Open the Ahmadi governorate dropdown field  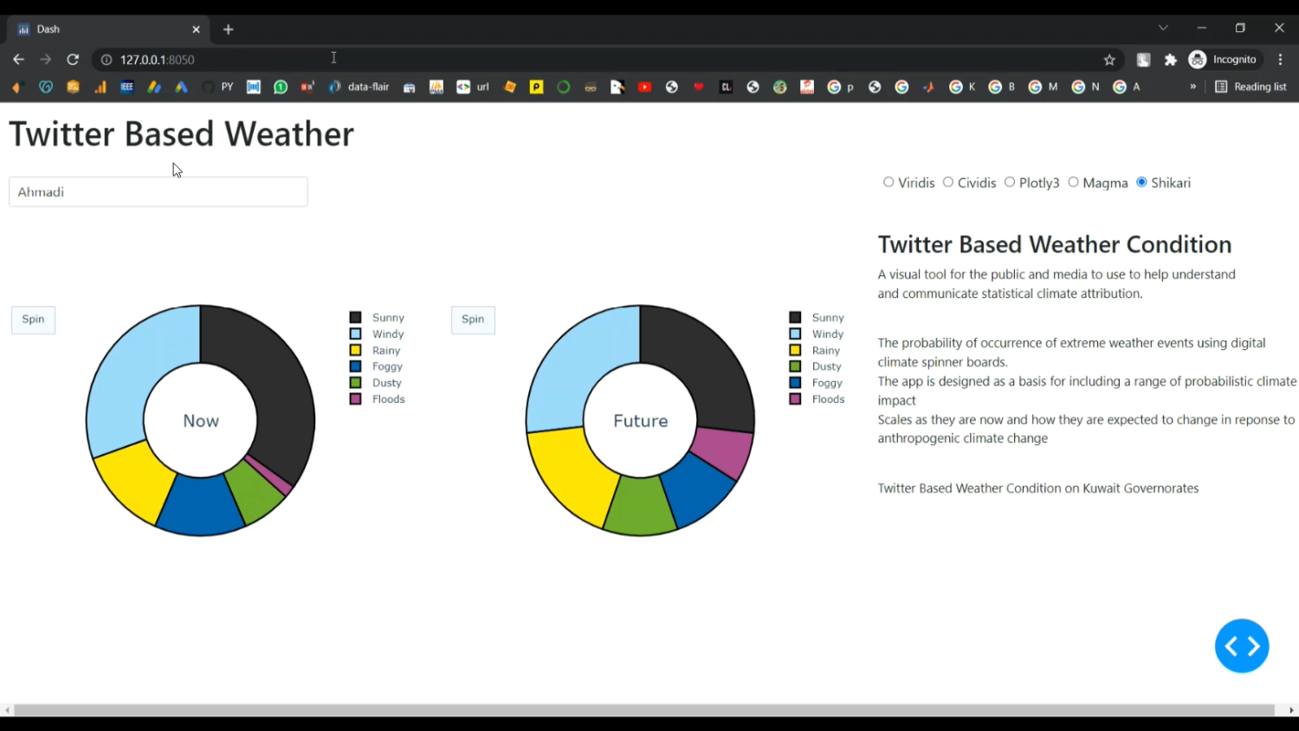coord(158,192)
